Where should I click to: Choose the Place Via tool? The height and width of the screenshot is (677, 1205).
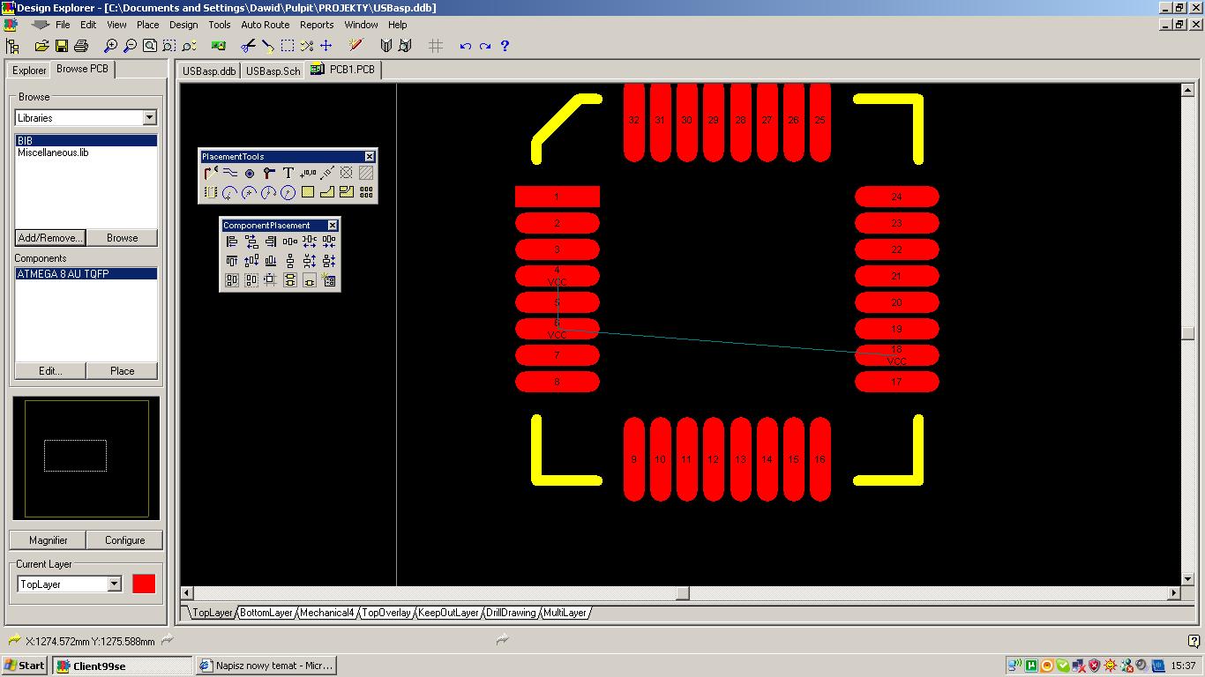(269, 174)
